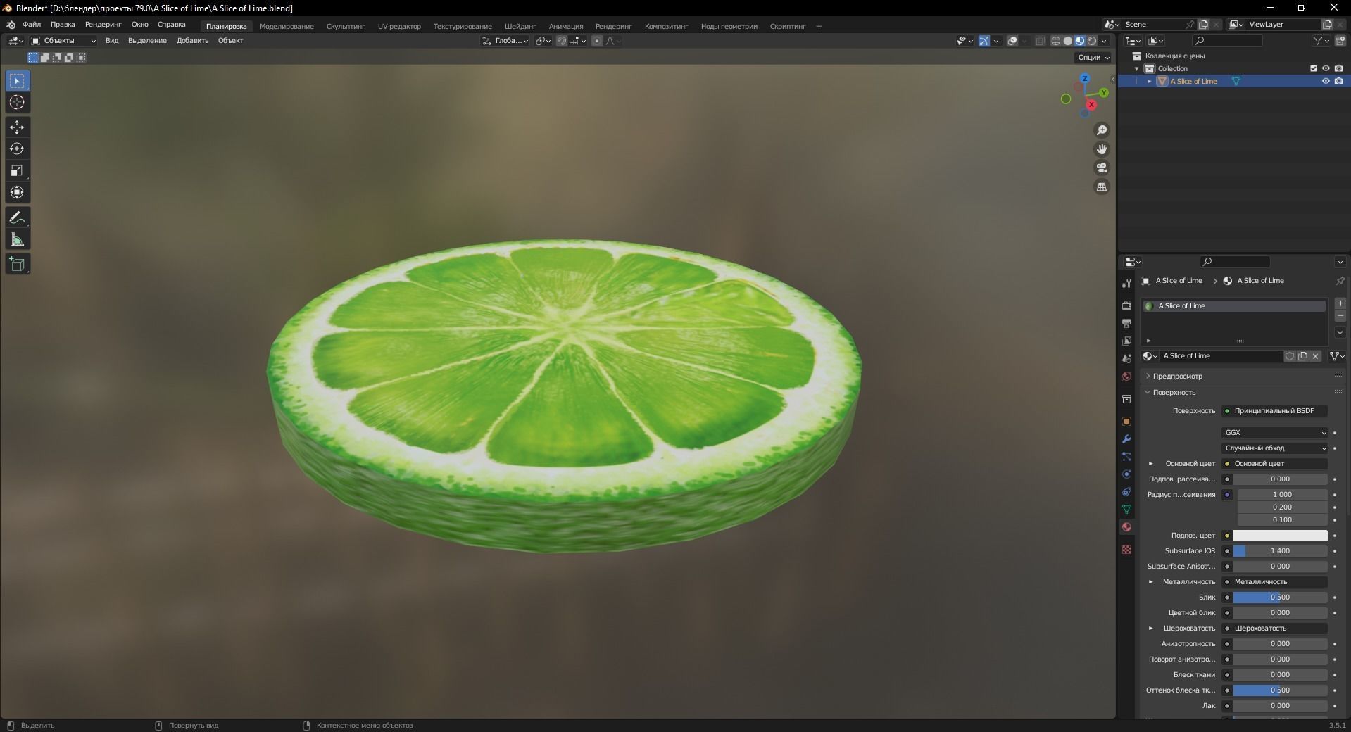This screenshot has height=732, width=1351.
Task: Collapse the Поверхность section
Action: (x=1174, y=392)
